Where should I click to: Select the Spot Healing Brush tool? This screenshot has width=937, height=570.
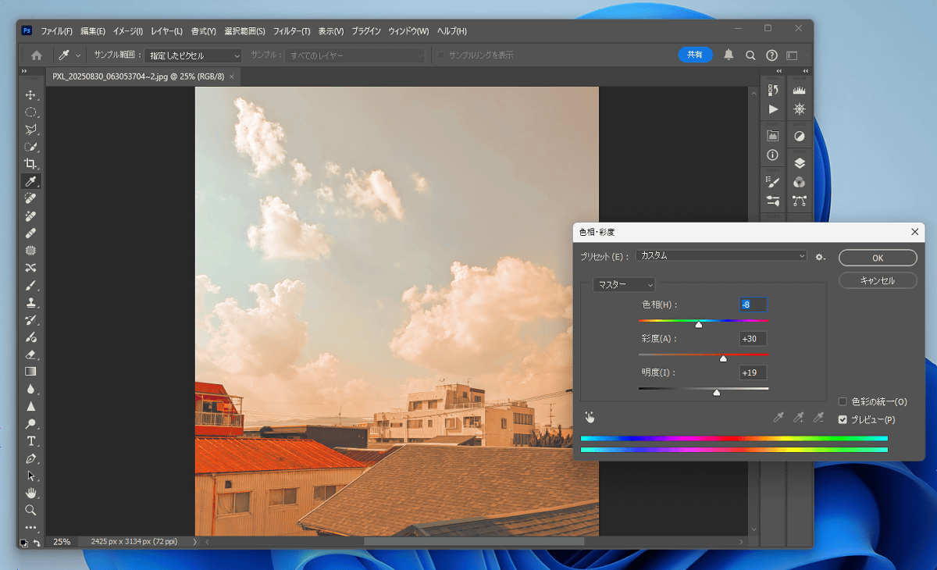(31, 198)
